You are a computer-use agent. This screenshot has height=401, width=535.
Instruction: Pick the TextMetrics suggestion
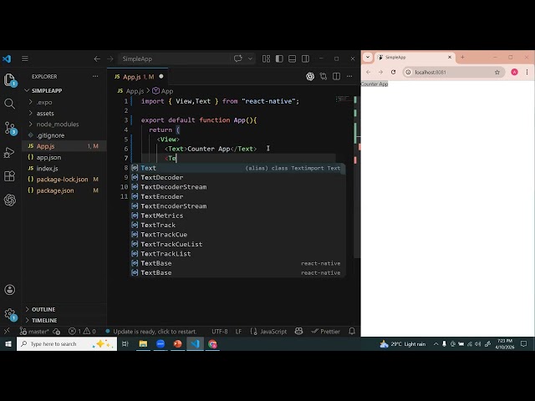(237, 216)
